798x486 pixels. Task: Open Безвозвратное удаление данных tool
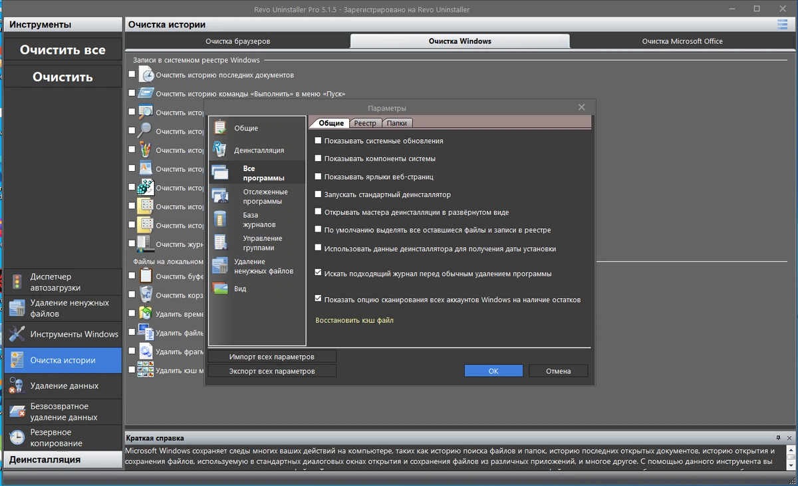click(63, 412)
